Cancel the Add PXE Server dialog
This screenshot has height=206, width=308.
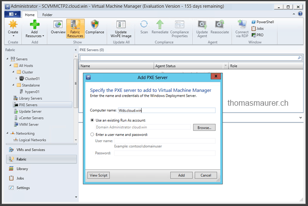tap(206, 175)
